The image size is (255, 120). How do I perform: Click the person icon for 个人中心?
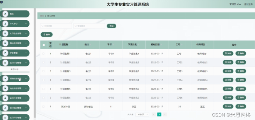coord(5,23)
